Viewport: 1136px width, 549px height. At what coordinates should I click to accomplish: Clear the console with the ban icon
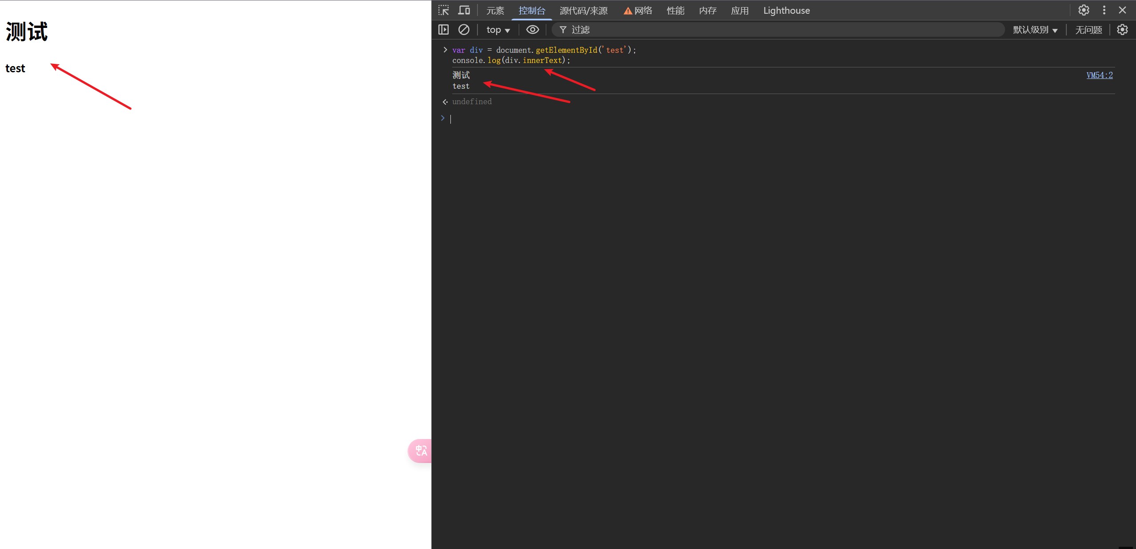tap(464, 30)
